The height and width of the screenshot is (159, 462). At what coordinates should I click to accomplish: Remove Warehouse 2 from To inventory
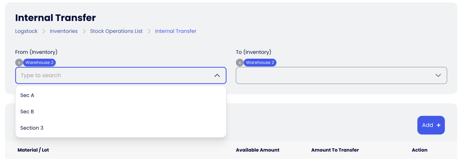coord(240,63)
